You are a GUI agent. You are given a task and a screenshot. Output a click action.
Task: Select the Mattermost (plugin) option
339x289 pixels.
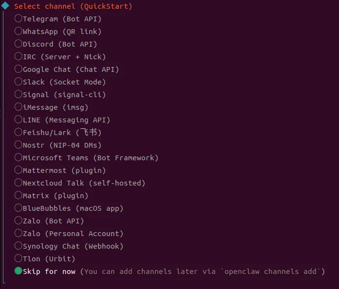pyautogui.click(x=19, y=170)
